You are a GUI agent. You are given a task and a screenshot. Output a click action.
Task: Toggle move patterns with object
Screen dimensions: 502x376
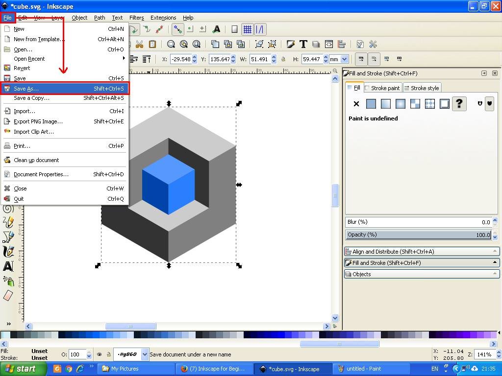click(x=399, y=59)
